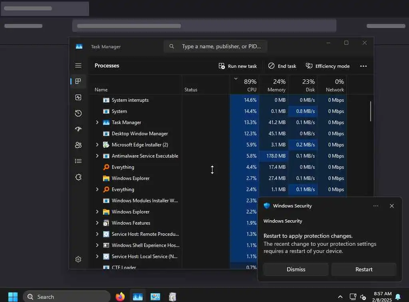Select the CTF Loader row
Viewport: 409px width, 302px height.
(173, 267)
